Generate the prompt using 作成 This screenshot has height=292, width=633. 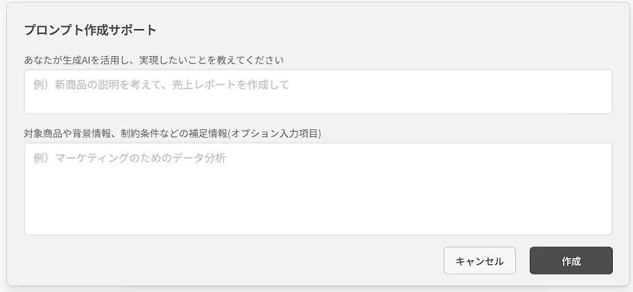click(x=571, y=261)
